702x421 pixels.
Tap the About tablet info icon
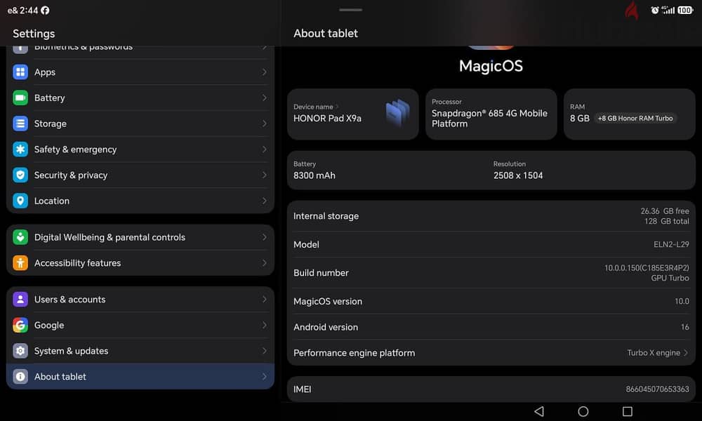coord(20,377)
